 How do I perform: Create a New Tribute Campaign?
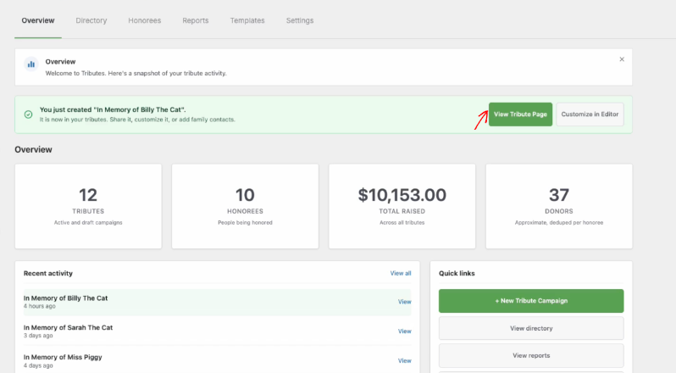[531, 301]
